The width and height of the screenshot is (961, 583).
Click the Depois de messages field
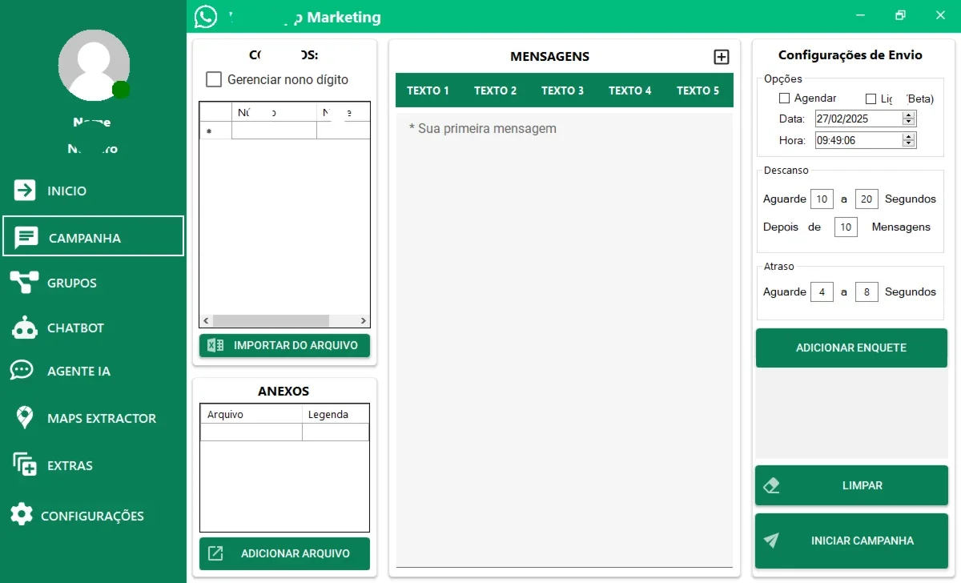click(x=846, y=227)
